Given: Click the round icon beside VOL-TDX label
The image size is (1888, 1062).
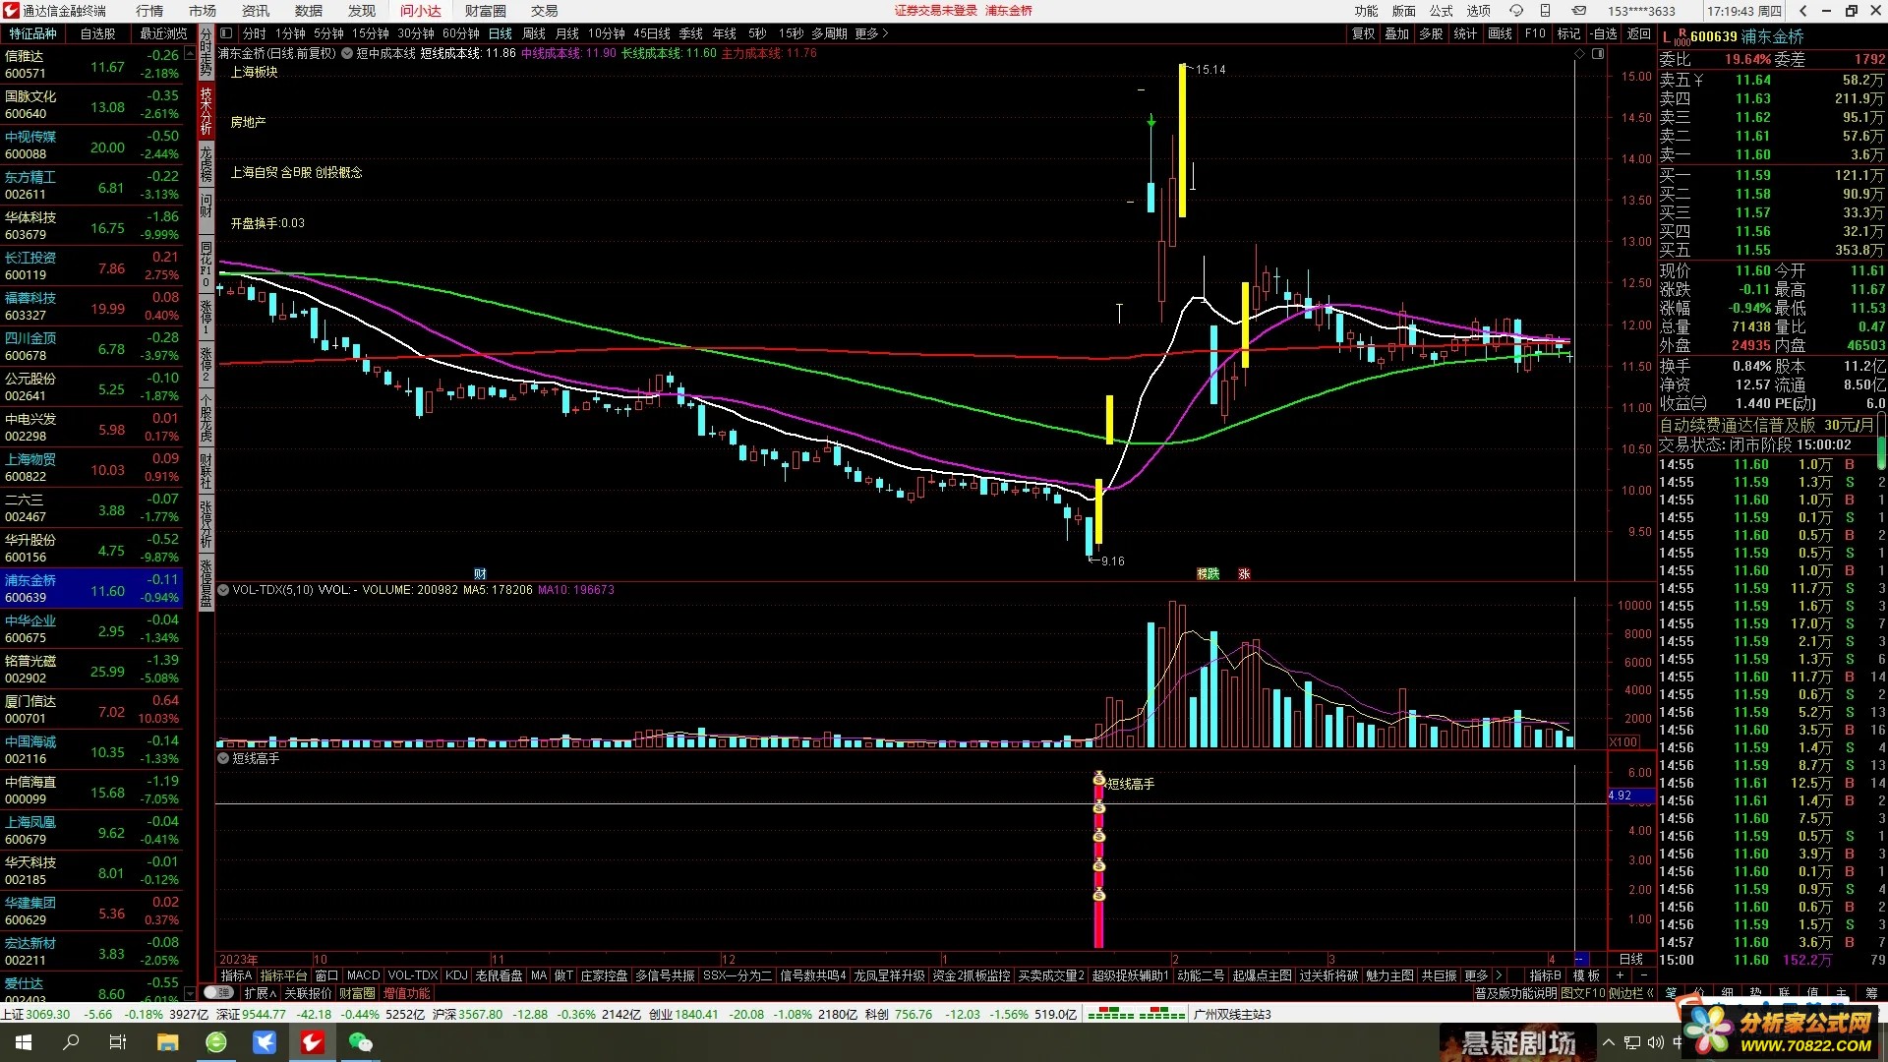Looking at the screenshot, I should (x=223, y=590).
